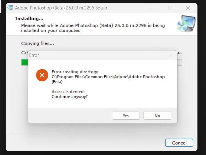The image size is (206, 155).
Task: Click the green filled progress bar segment
Action: click(x=25, y=62)
